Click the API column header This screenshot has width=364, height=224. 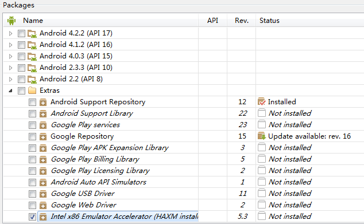[212, 21]
